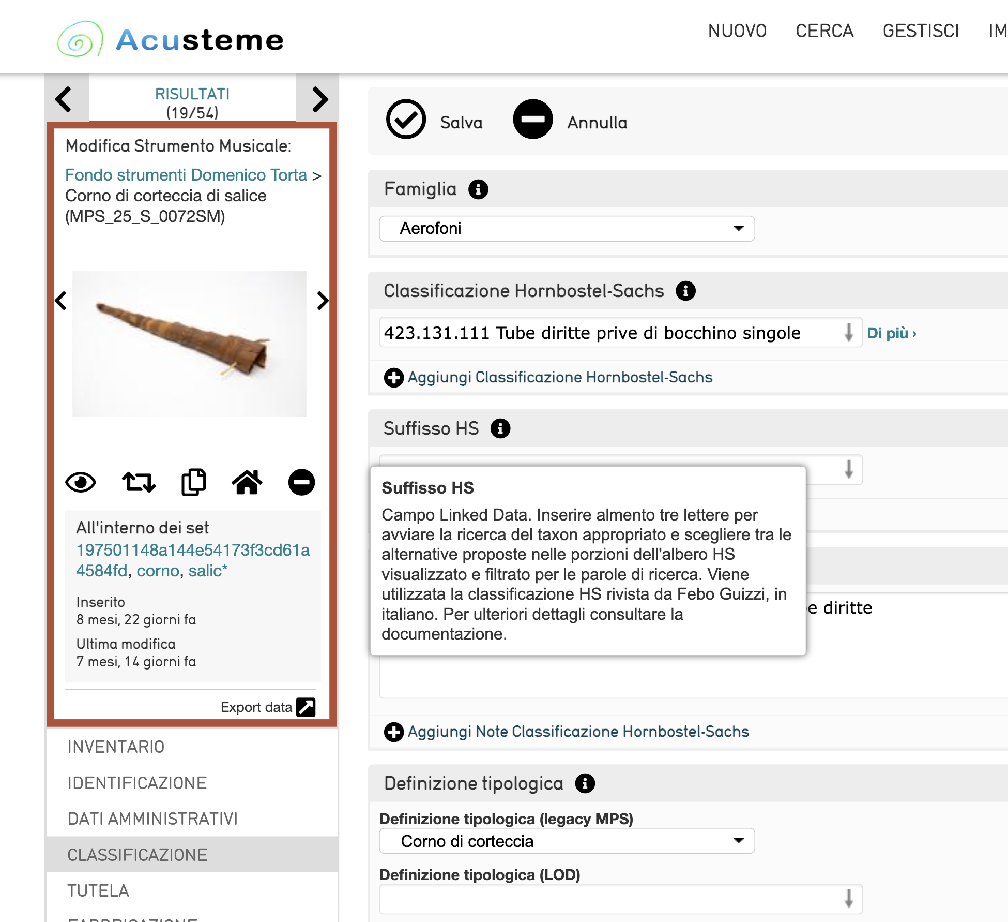Click info icon next to Famiglia
The width and height of the screenshot is (1008, 922).
point(478,189)
